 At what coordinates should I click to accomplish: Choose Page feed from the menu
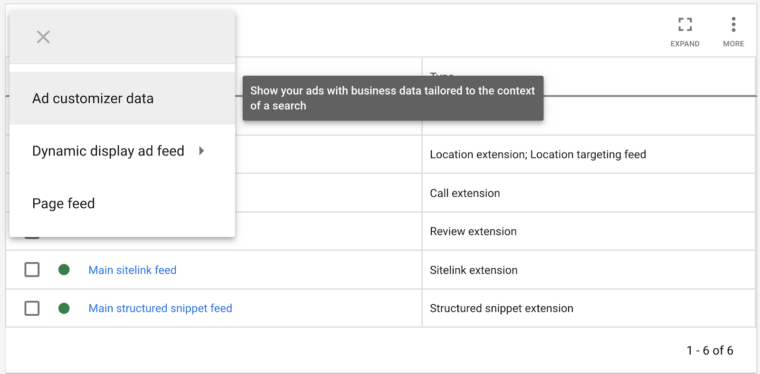(x=64, y=203)
